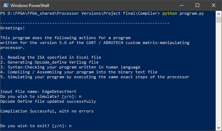Click the PS D:\FPGA prompt path
This screenshot has width=222, height=131.
click(x=80, y=13)
